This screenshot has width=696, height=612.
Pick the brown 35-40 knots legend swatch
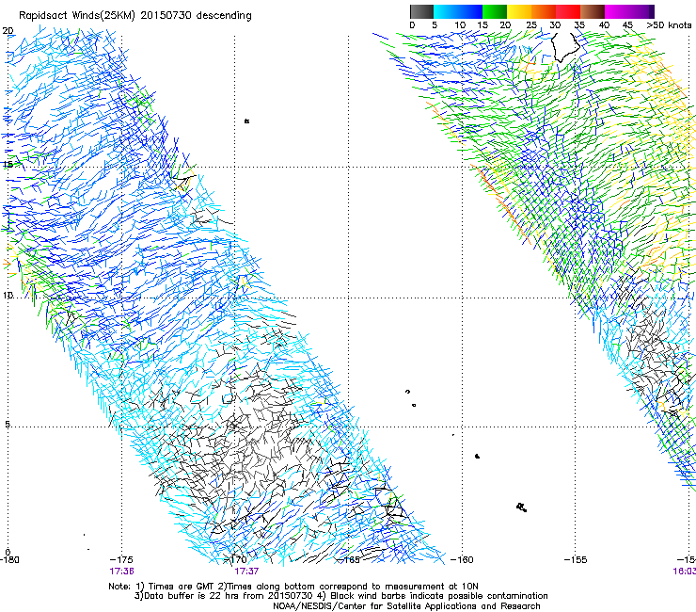click(x=593, y=11)
